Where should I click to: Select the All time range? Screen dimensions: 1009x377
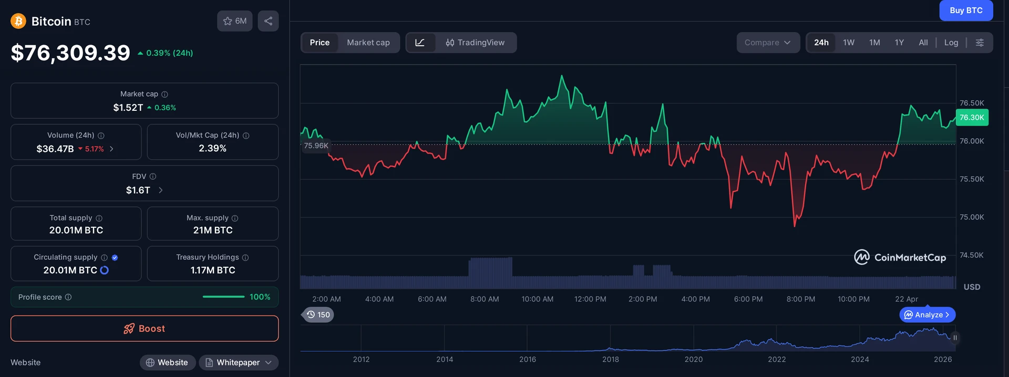[923, 43]
